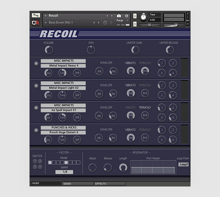The height and width of the screenshot is (197, 220).
Task: Switch Ice Spell Impact row to VIBRATO mode
Action: pos(130,108)
